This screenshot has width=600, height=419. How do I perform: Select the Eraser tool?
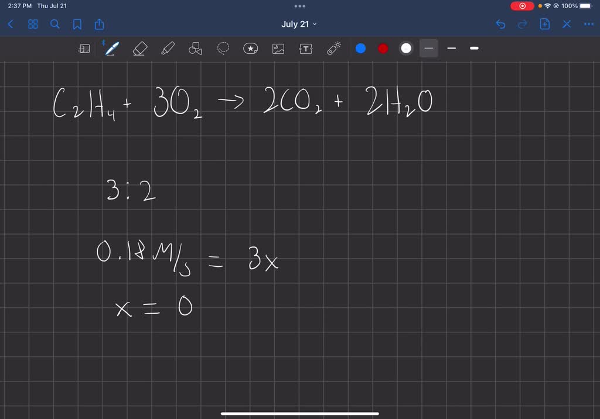click(x=139, y=49)
